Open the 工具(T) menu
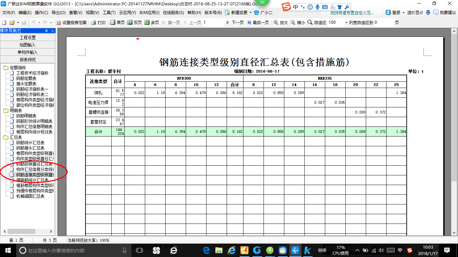The height and width of the screenshot is (257, 458). (109, 13)
